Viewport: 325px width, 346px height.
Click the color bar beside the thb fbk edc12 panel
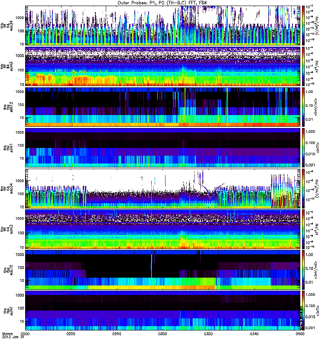pos(303,107)
